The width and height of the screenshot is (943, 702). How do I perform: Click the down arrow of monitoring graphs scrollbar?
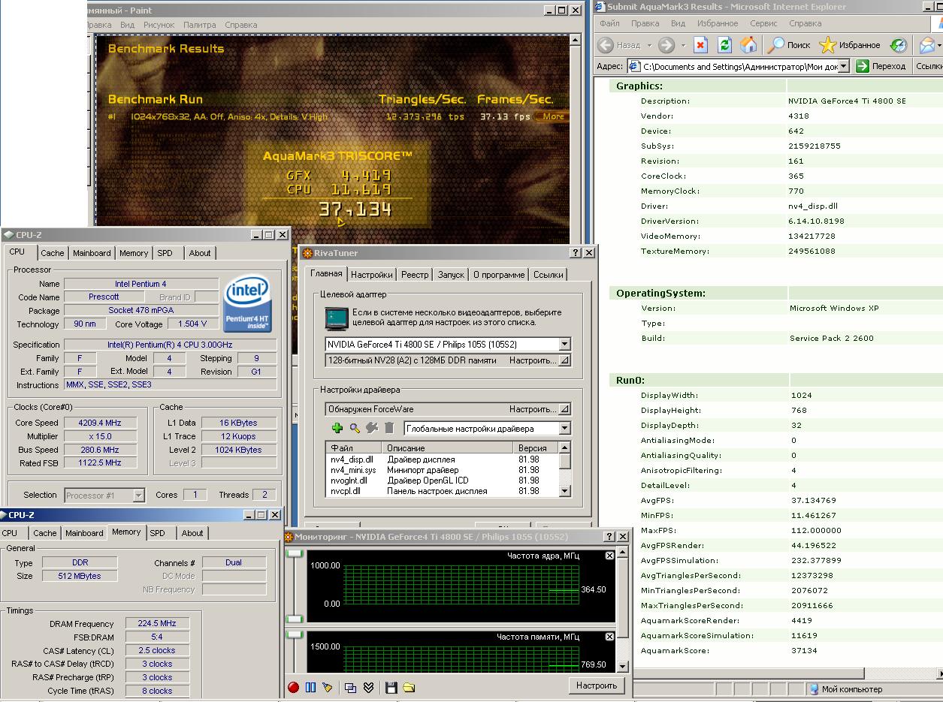point(622,666)
